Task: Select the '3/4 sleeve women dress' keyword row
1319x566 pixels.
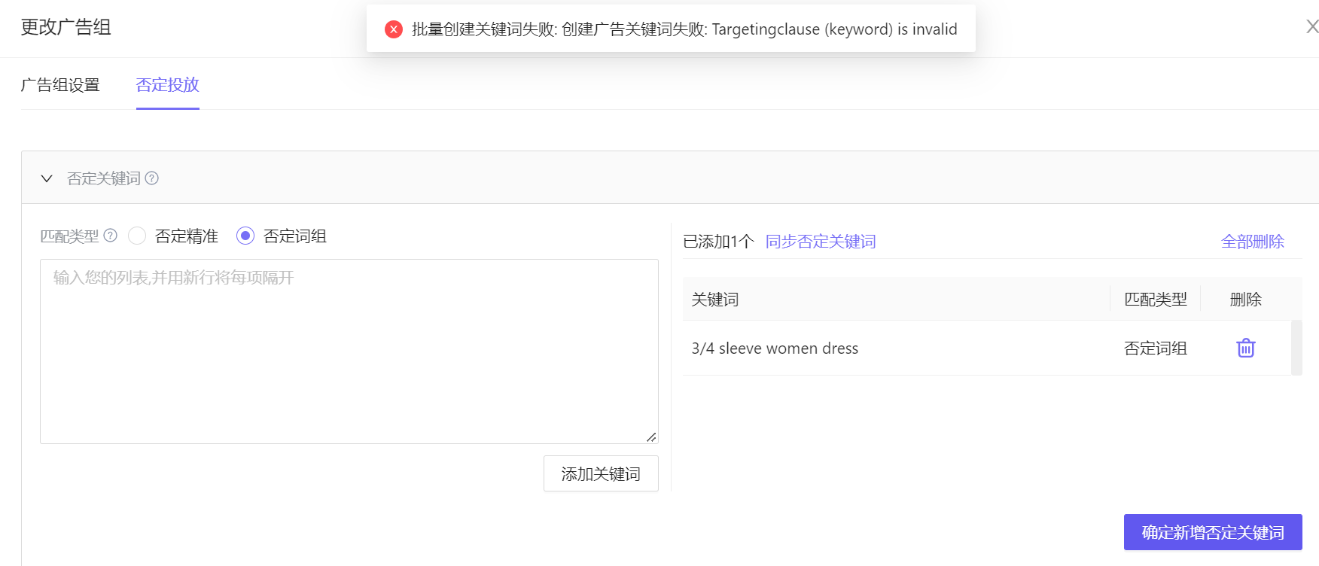Action: click(x=987, y=348)
